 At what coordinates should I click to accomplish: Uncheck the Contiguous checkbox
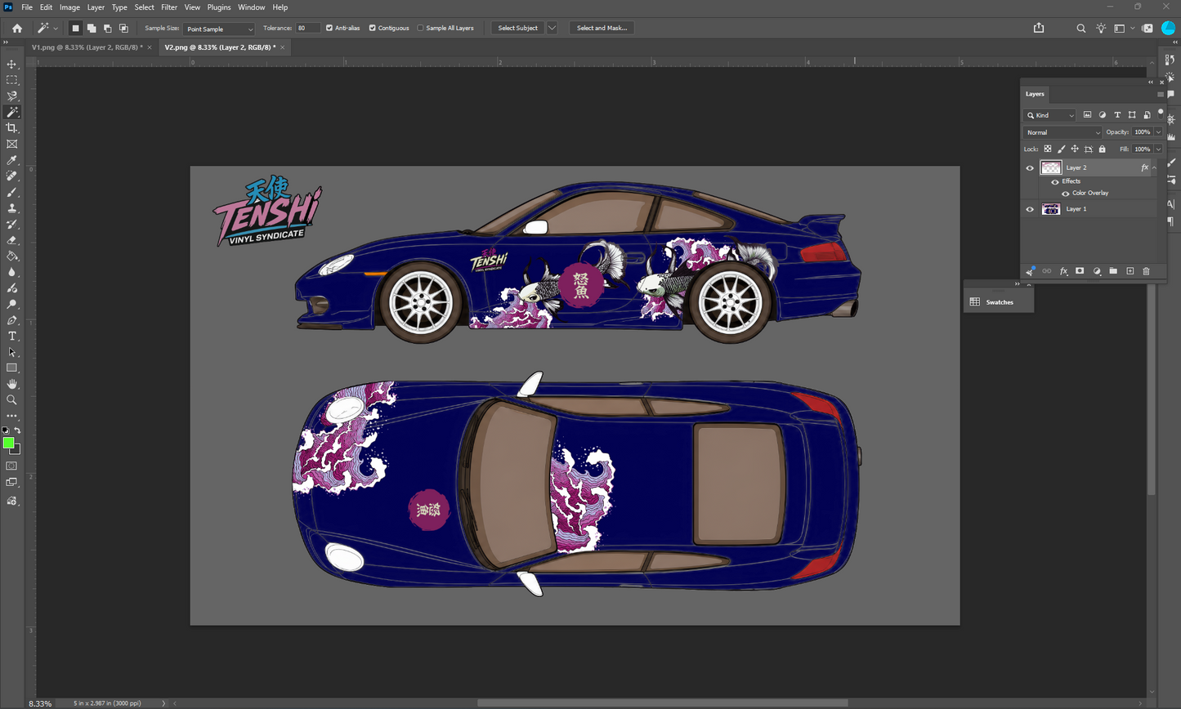coord(372,28)
